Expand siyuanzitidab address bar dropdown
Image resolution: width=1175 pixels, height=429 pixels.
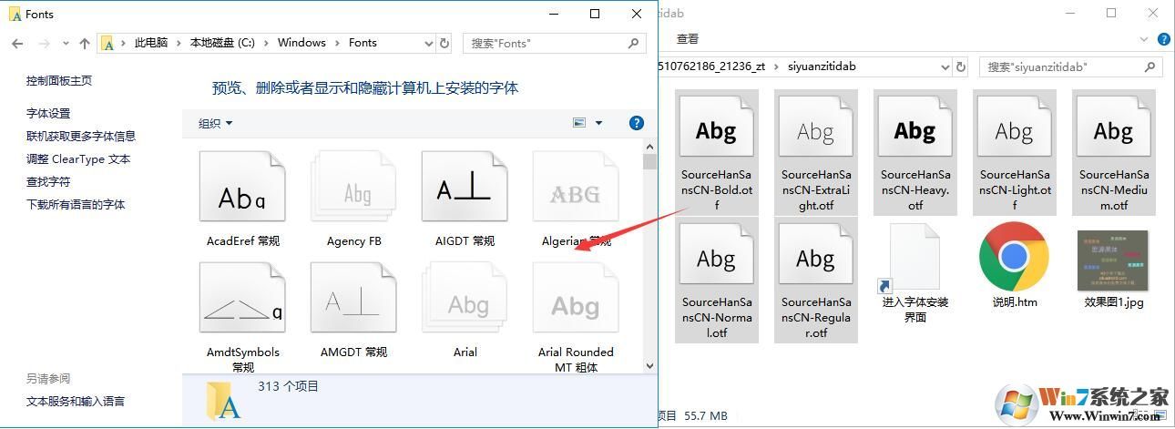point(945,66)
